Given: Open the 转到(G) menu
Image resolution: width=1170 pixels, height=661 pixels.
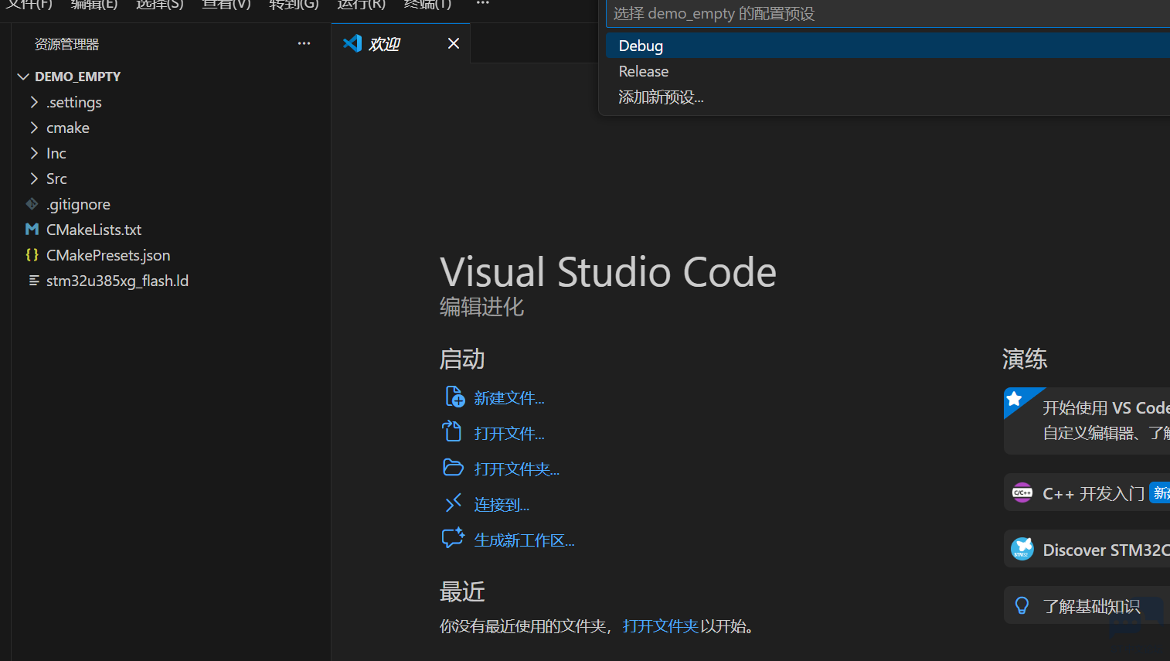Looking at the screenshot, I should click(294, 4).
